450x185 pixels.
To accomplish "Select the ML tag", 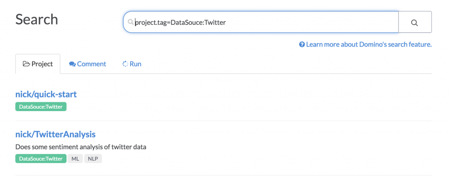I will point(75,159).
